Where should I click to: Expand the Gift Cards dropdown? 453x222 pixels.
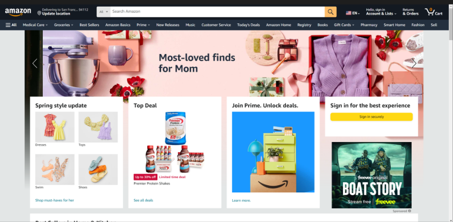pyautogui.click(x=344, y=25)
